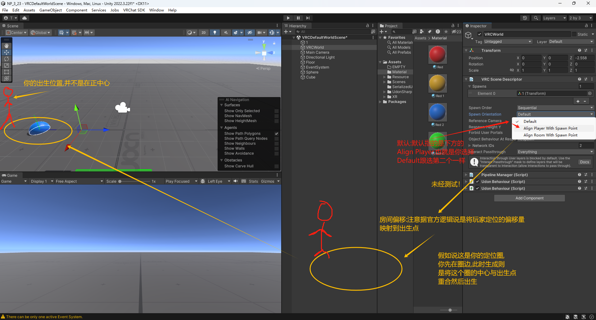
Task: Open the Window menu
Action: 156,10
